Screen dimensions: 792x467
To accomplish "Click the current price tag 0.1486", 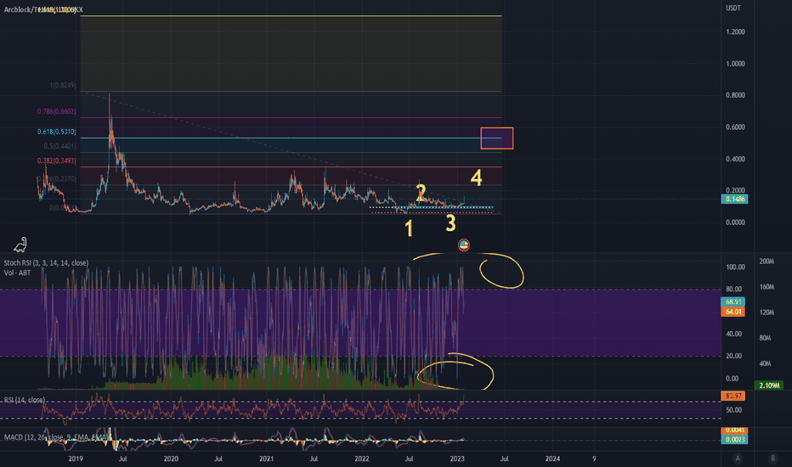I will [x=735, y=199].
